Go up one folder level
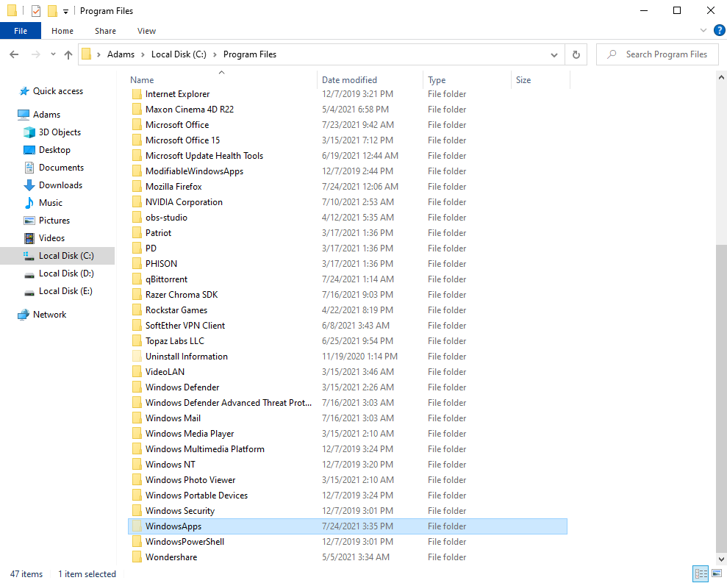The width and height of the screenshot is (727, 583). (x=68, y=54)
